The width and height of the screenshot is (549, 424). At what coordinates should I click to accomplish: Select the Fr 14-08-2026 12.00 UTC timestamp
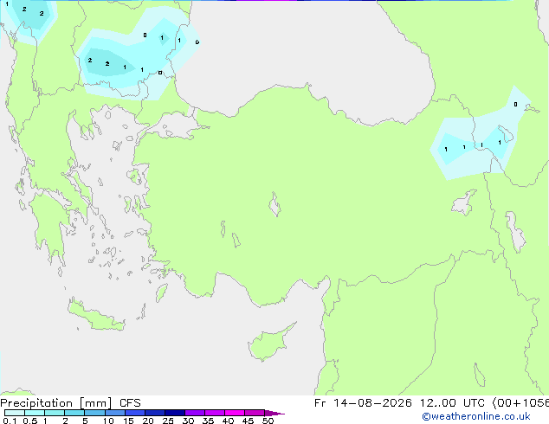tap(399, 403)
